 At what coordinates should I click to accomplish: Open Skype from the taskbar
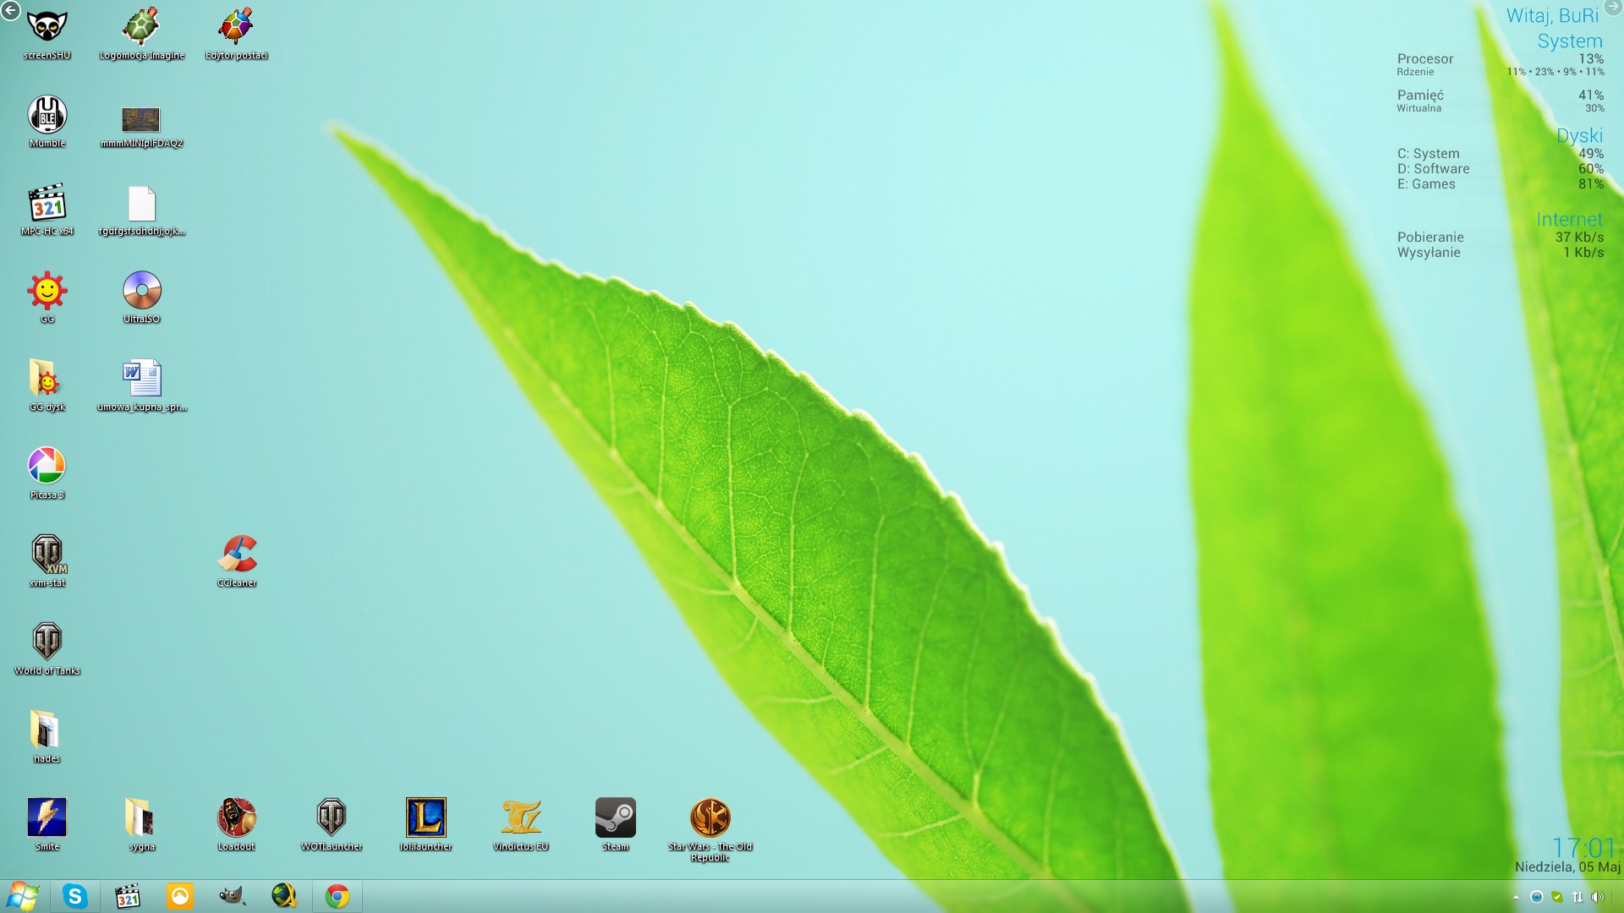[x=74, y=896]
